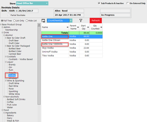Select Sparkling in the tree
The width and height of the screenshot is (147, 122).
coord(13,91)
